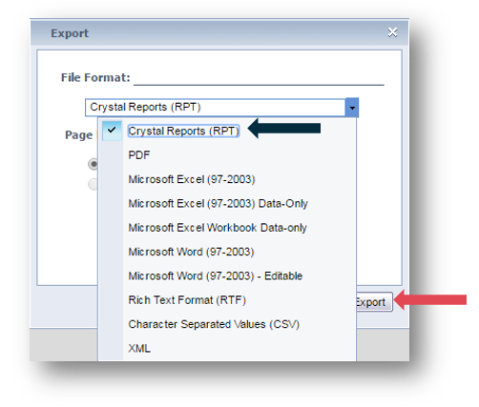Close the Export dialog
Image resolution: width=479 pixels, height=407 pixels.
point(392,32)
